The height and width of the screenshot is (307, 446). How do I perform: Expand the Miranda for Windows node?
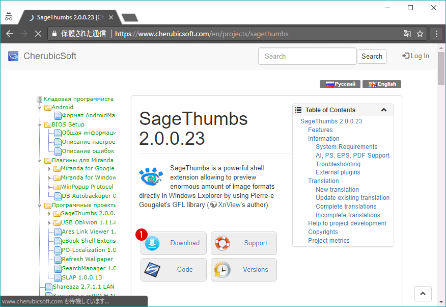[49, 178]
